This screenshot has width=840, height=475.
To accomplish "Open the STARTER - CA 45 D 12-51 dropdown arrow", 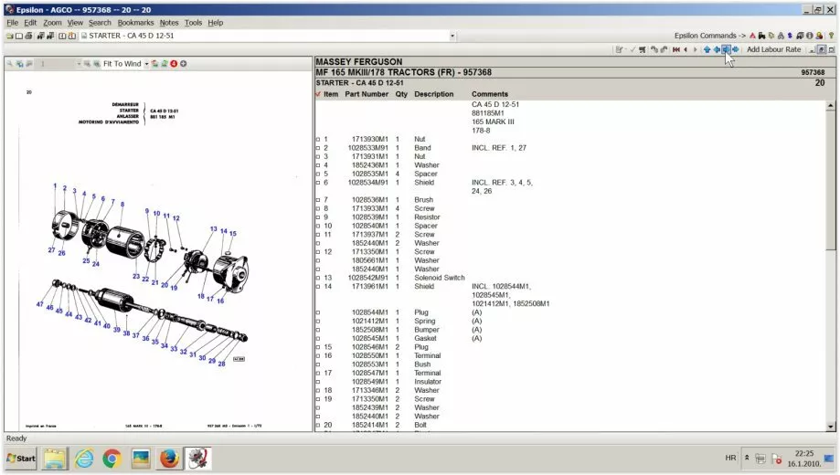I will 452,36.
